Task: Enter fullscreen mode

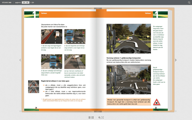Action: click(102, 117)
